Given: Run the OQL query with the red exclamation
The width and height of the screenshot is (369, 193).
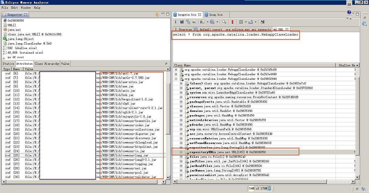Looking at the screenshot, I should [x=232, y=22].
